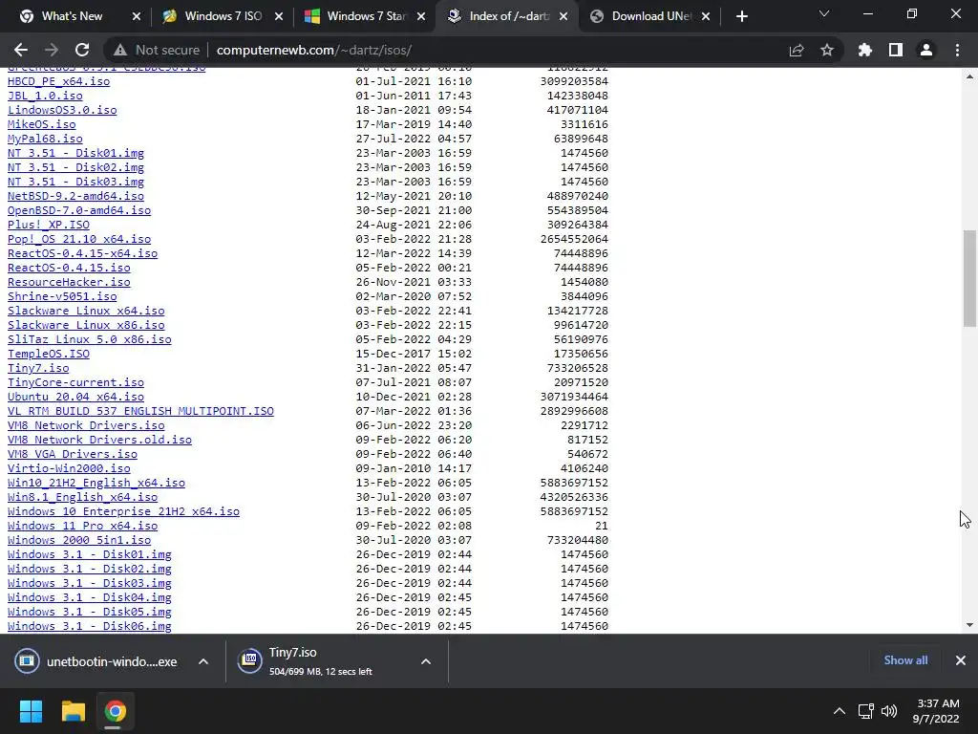
Task: Open the Chrome profile avatar
Action: click(926, 50)
